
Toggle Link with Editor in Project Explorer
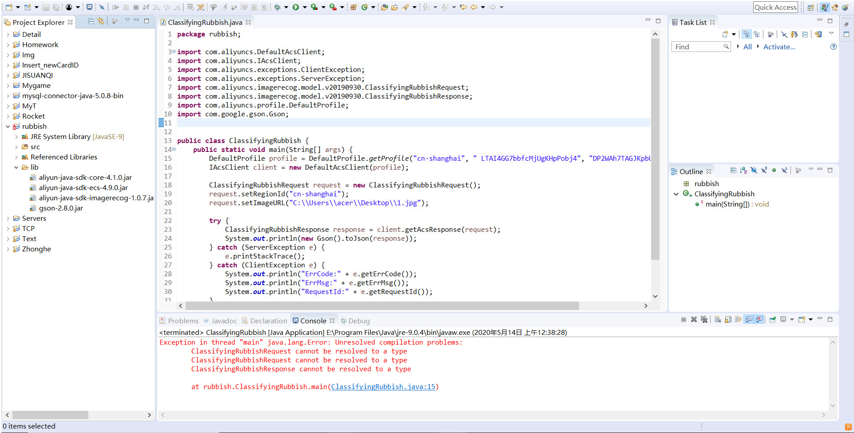click(x=101, y=21)
